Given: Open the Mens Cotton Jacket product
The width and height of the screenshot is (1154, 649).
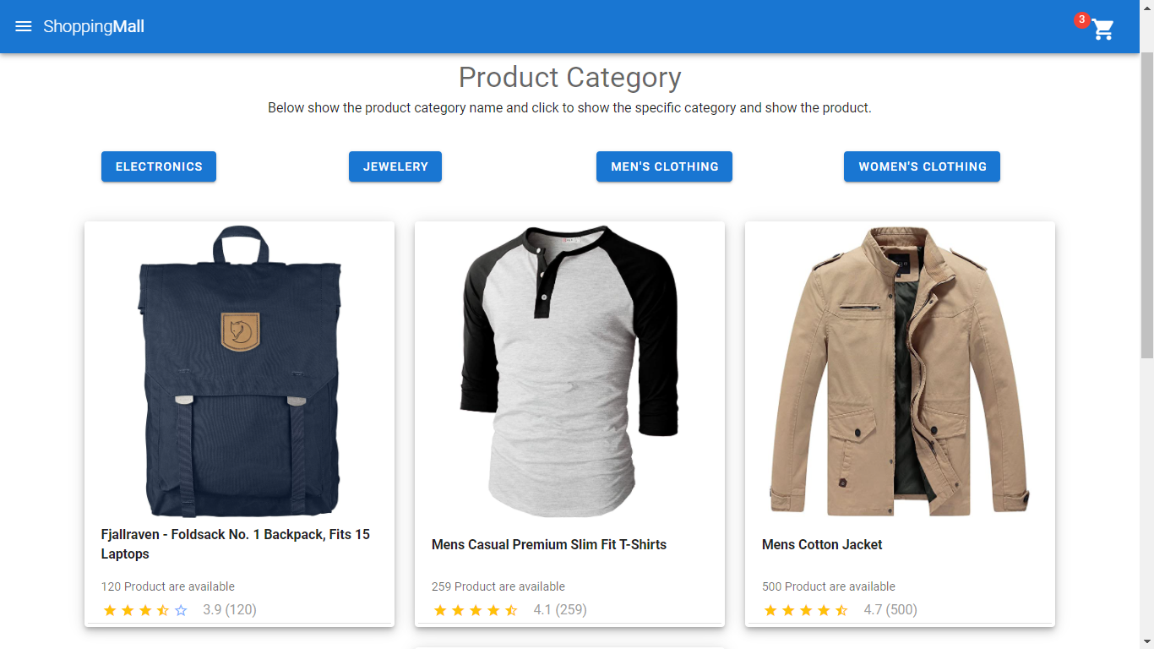Looking at the screenshot, I should point(822,544).
